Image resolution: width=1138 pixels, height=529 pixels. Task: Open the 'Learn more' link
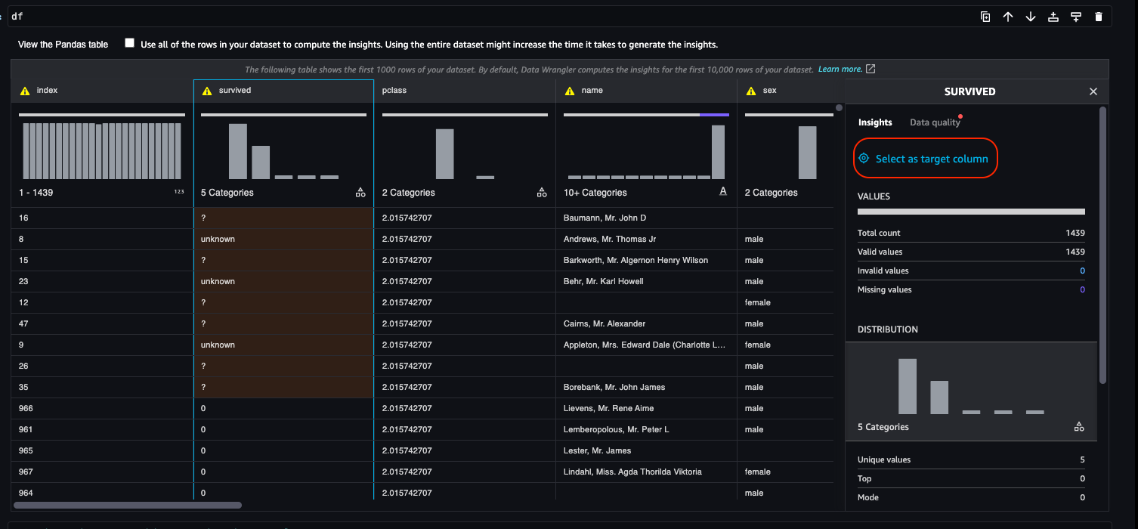pyautogui.click(x=841, y=69)
